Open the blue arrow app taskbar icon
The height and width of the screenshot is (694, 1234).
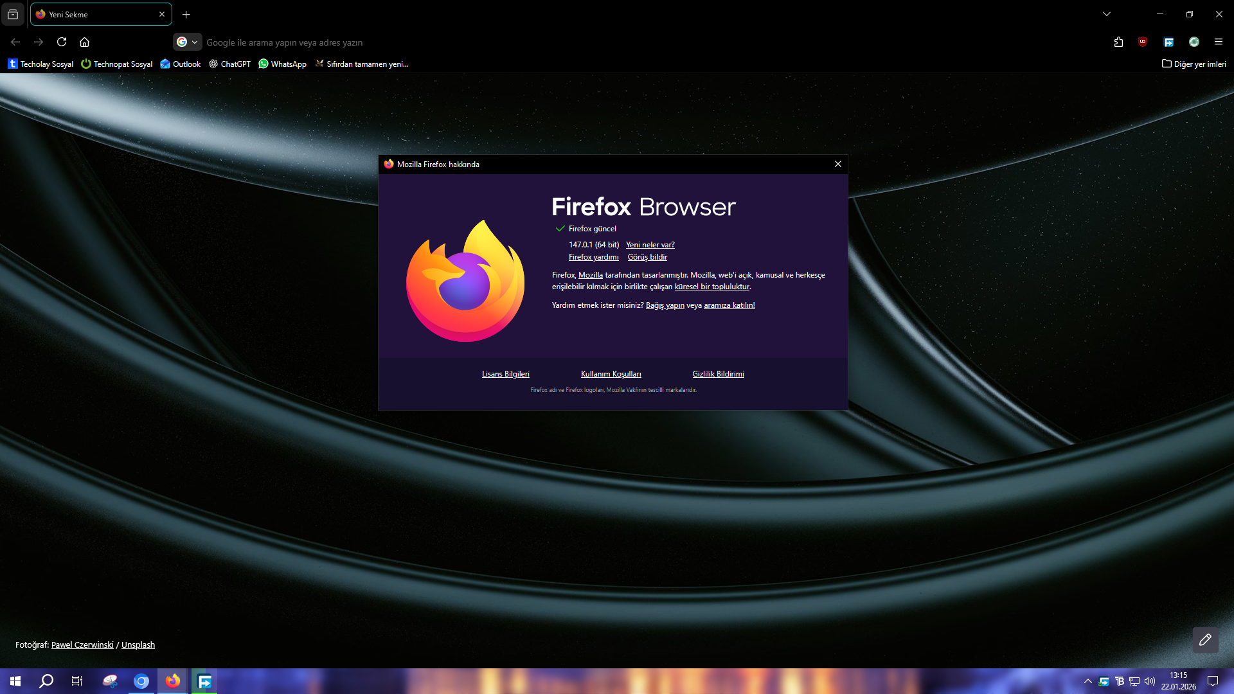[204, 681]
